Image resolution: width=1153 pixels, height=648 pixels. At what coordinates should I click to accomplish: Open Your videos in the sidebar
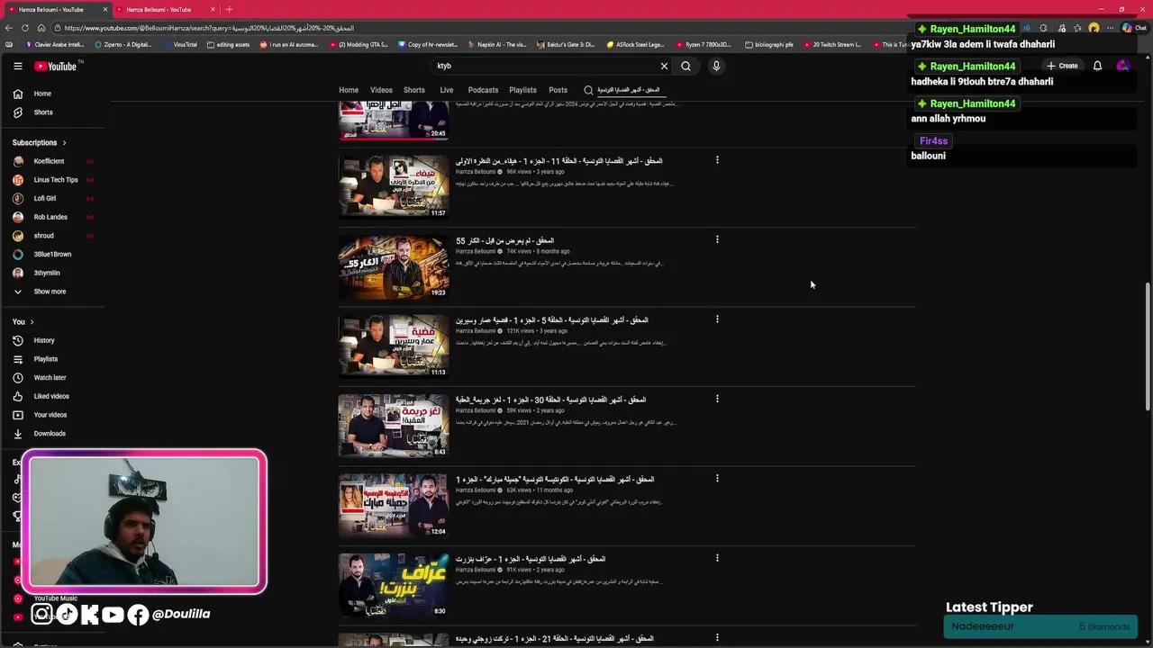tap(50, 415)
